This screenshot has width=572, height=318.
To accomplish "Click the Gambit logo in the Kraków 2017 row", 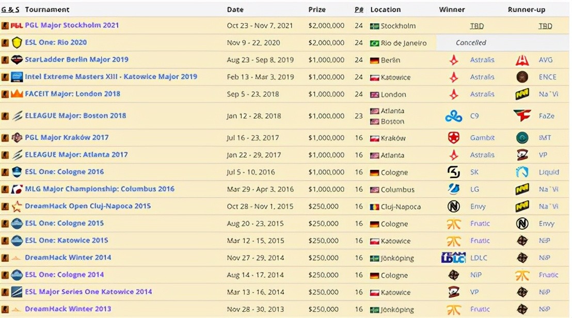I will pyautogui.click(x=453, y=138).
